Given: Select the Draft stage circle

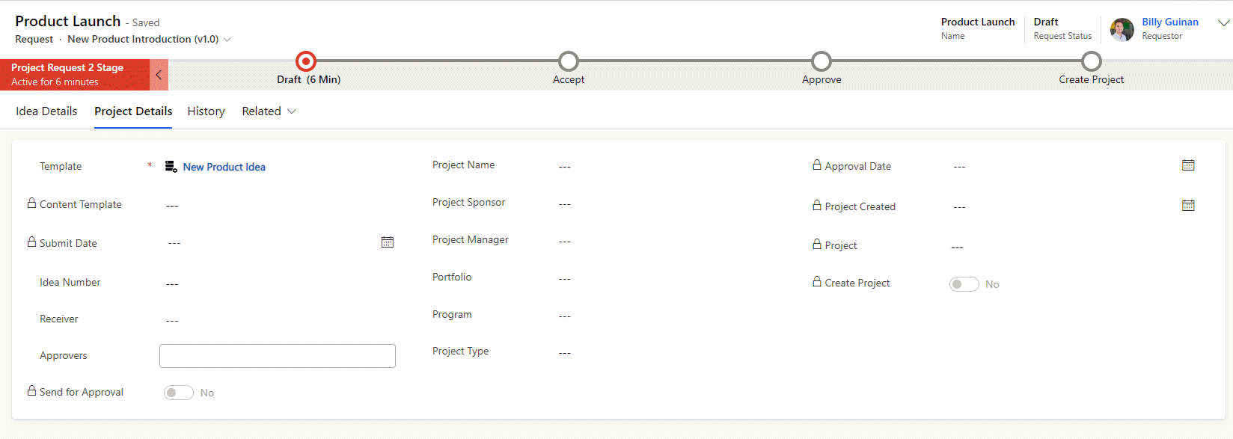Looking at the screenshot, I should click(x=306, y=61).
